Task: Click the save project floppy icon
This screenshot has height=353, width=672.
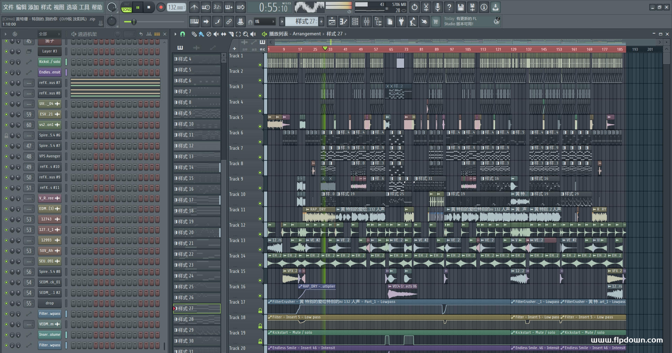Action: point(460,7)
